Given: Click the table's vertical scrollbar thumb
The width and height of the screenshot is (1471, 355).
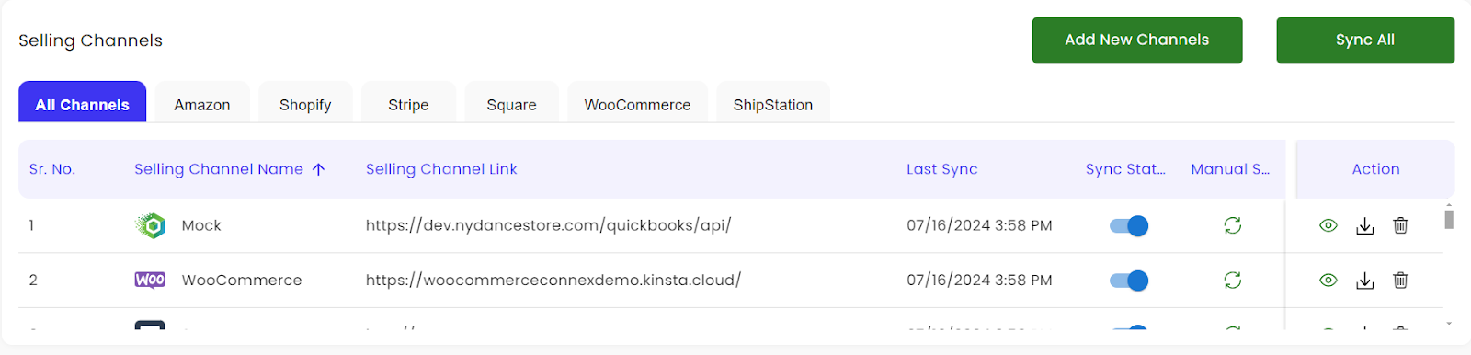Looking at the screenshot, I should point(1449,219).
